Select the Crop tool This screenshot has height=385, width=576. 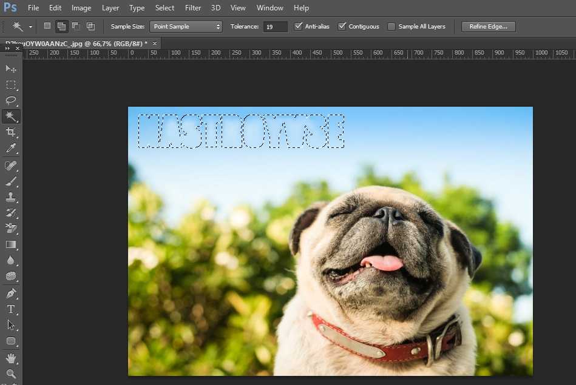point(11,132)
